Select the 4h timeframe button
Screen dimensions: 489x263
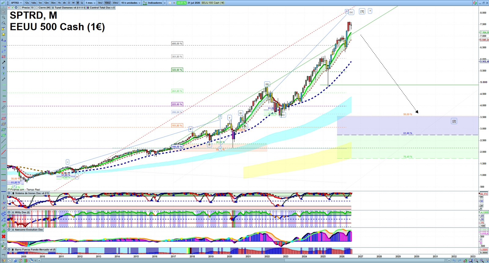64,3
